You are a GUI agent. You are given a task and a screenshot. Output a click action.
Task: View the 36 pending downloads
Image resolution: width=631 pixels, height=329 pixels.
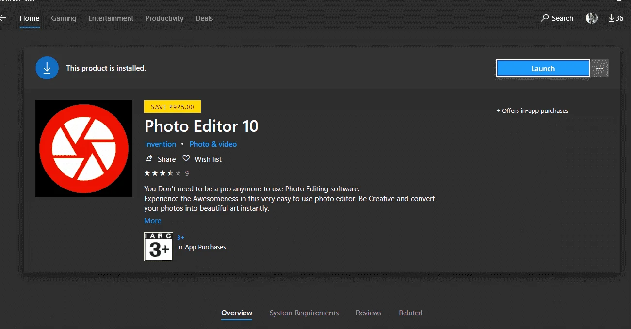(616, 18)
